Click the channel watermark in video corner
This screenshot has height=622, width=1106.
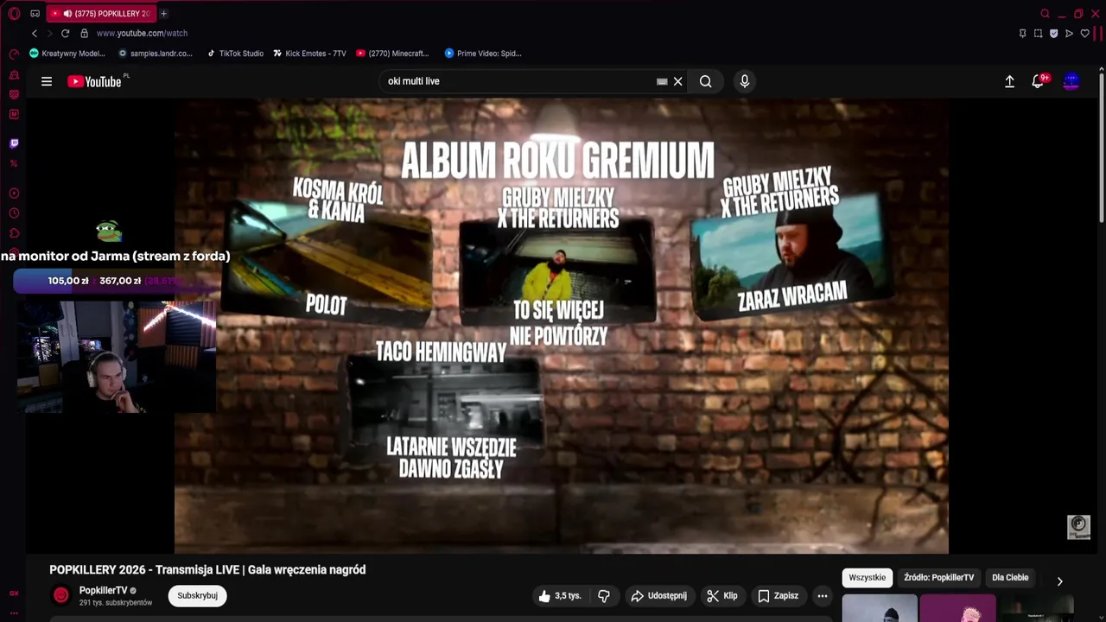(1078, 527)
